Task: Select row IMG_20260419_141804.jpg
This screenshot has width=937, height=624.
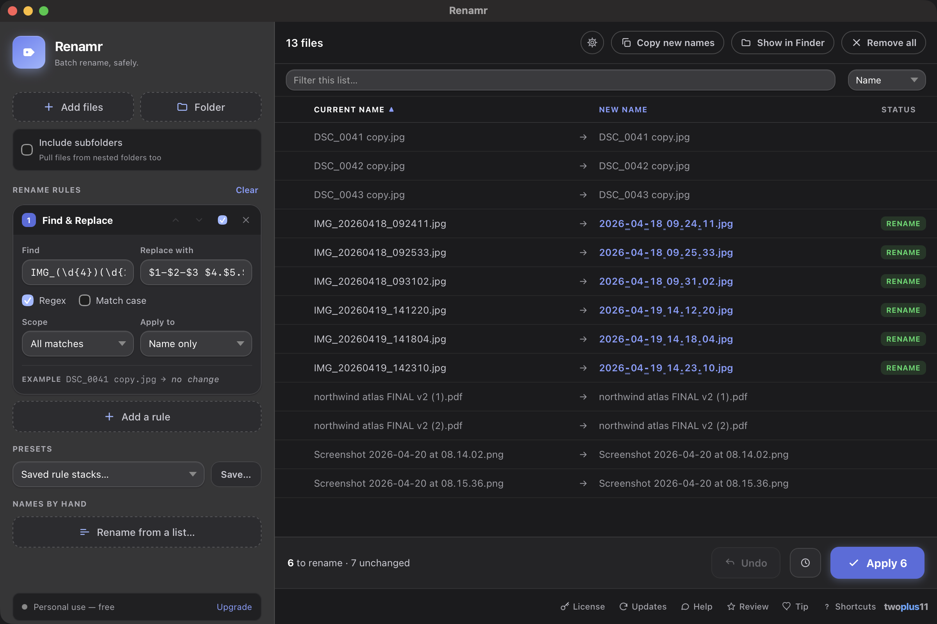Action: click(x=606, y=339)
